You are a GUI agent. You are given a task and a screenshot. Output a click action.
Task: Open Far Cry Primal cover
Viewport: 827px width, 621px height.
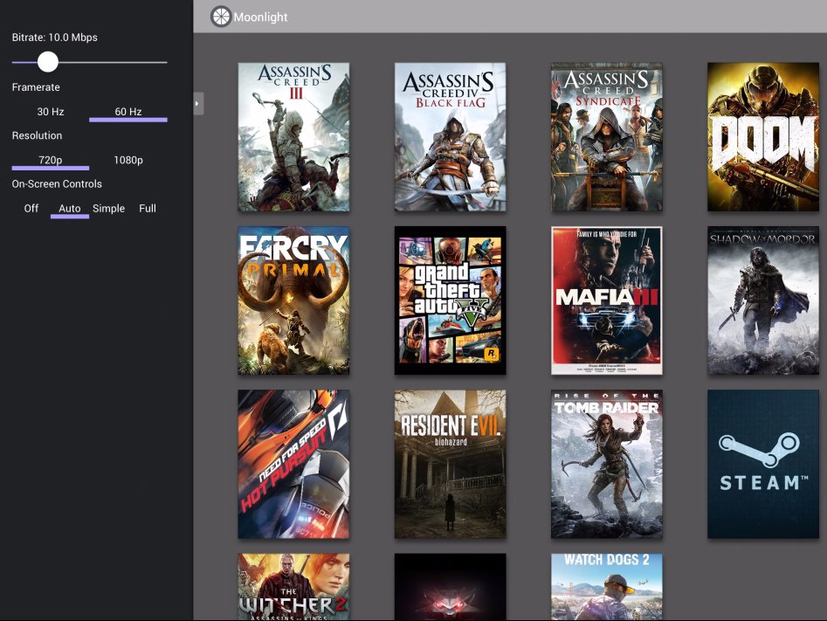(293, 300)
